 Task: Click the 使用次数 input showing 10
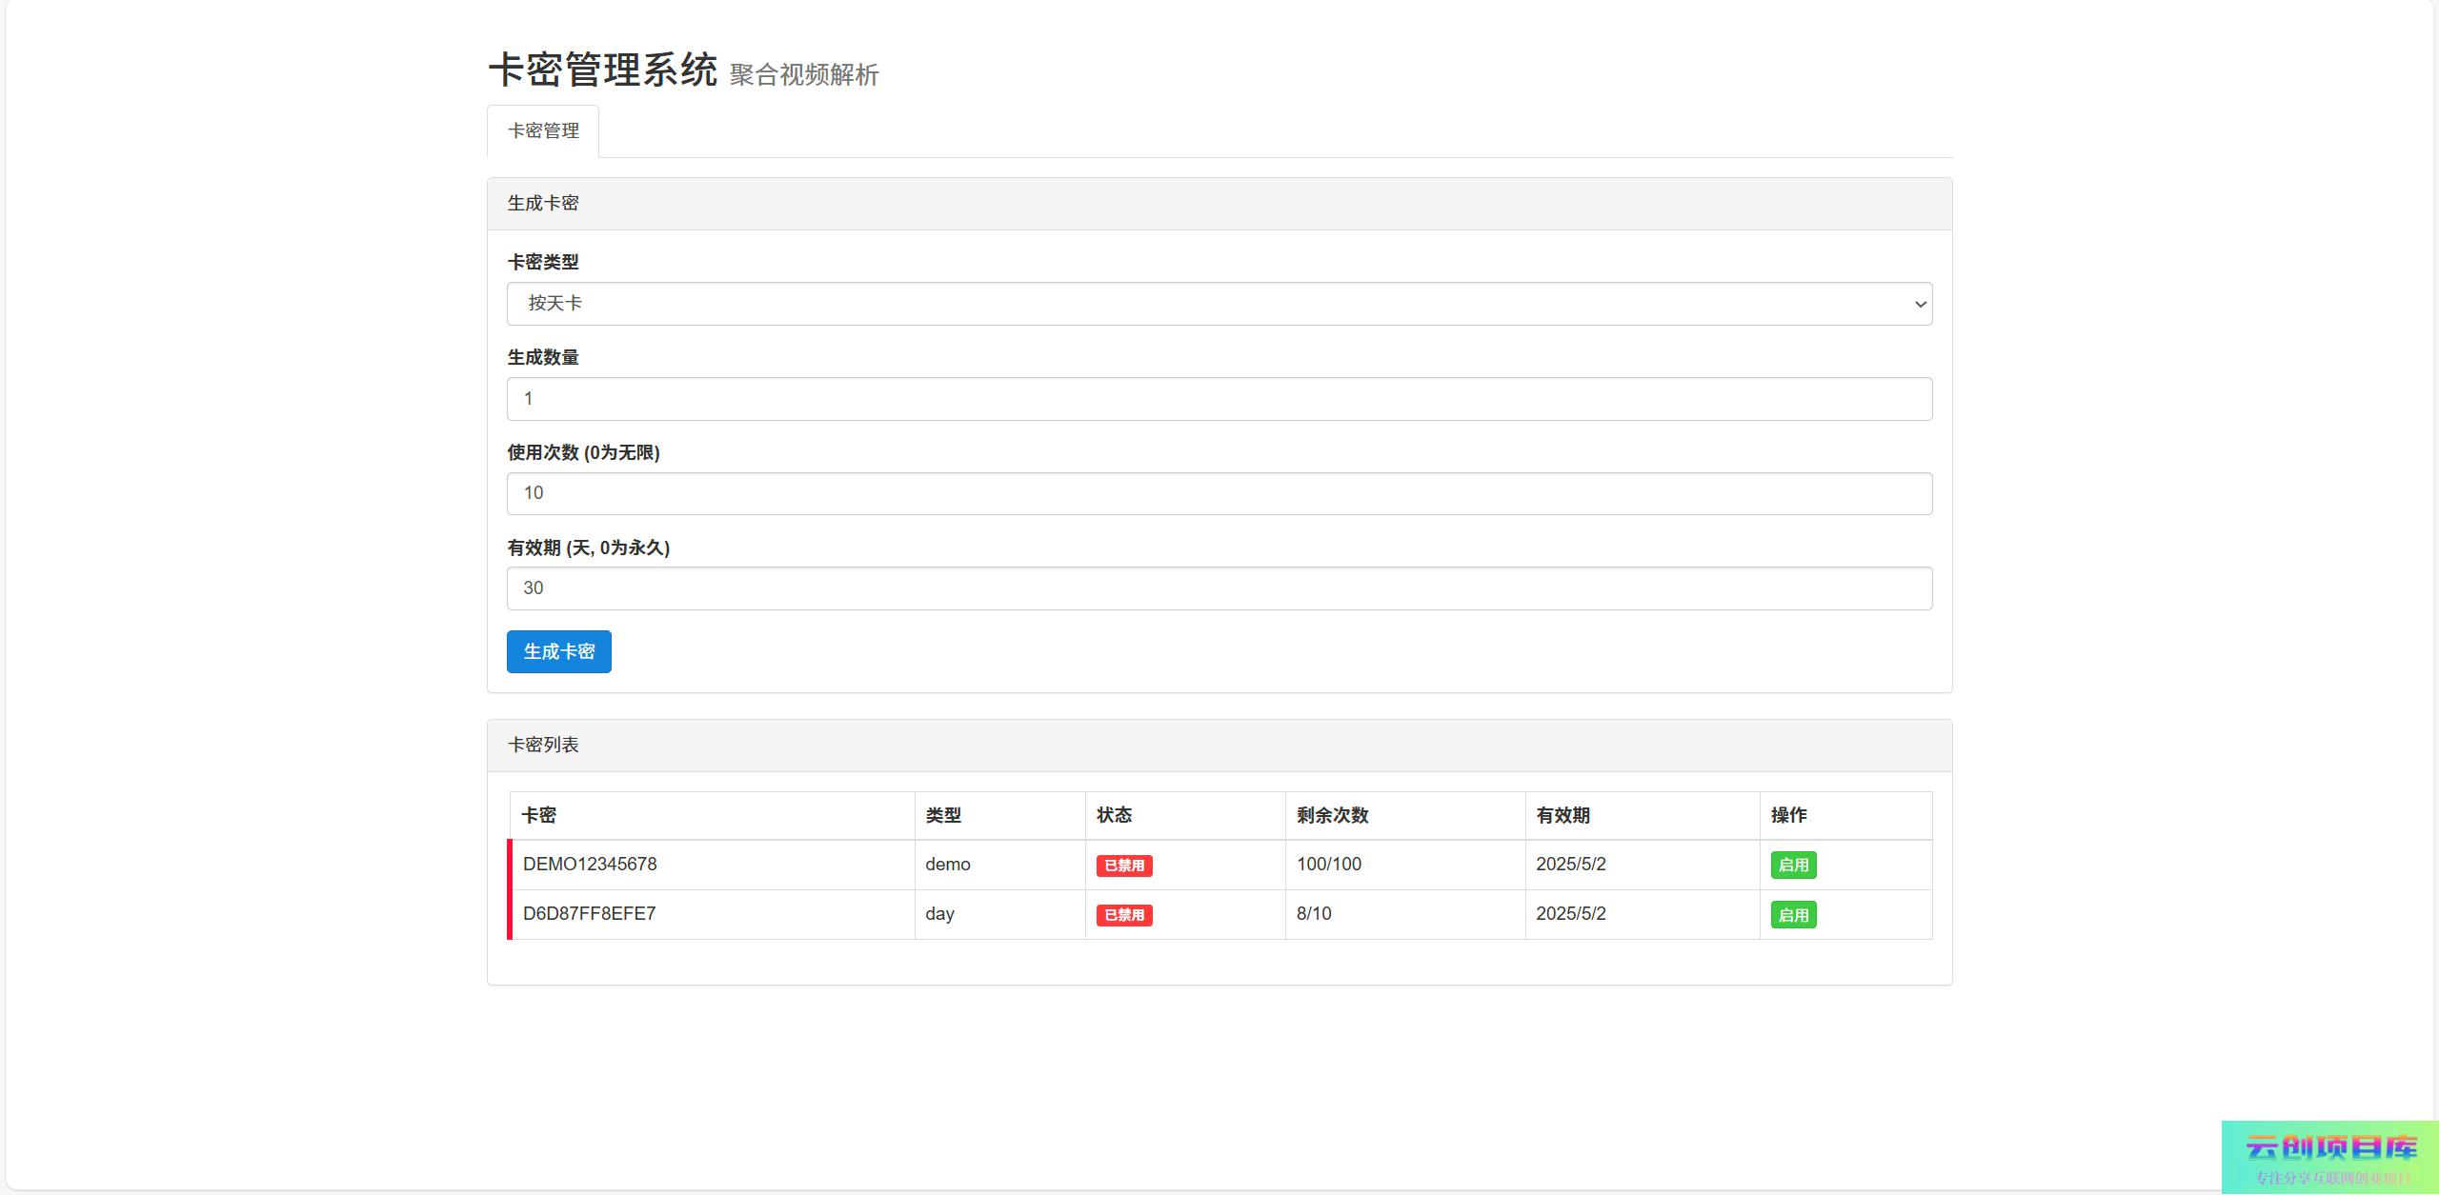click(1219, 493)
